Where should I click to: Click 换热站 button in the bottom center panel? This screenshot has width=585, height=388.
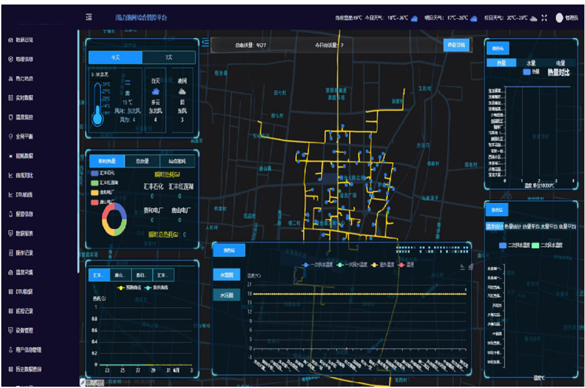229,250
